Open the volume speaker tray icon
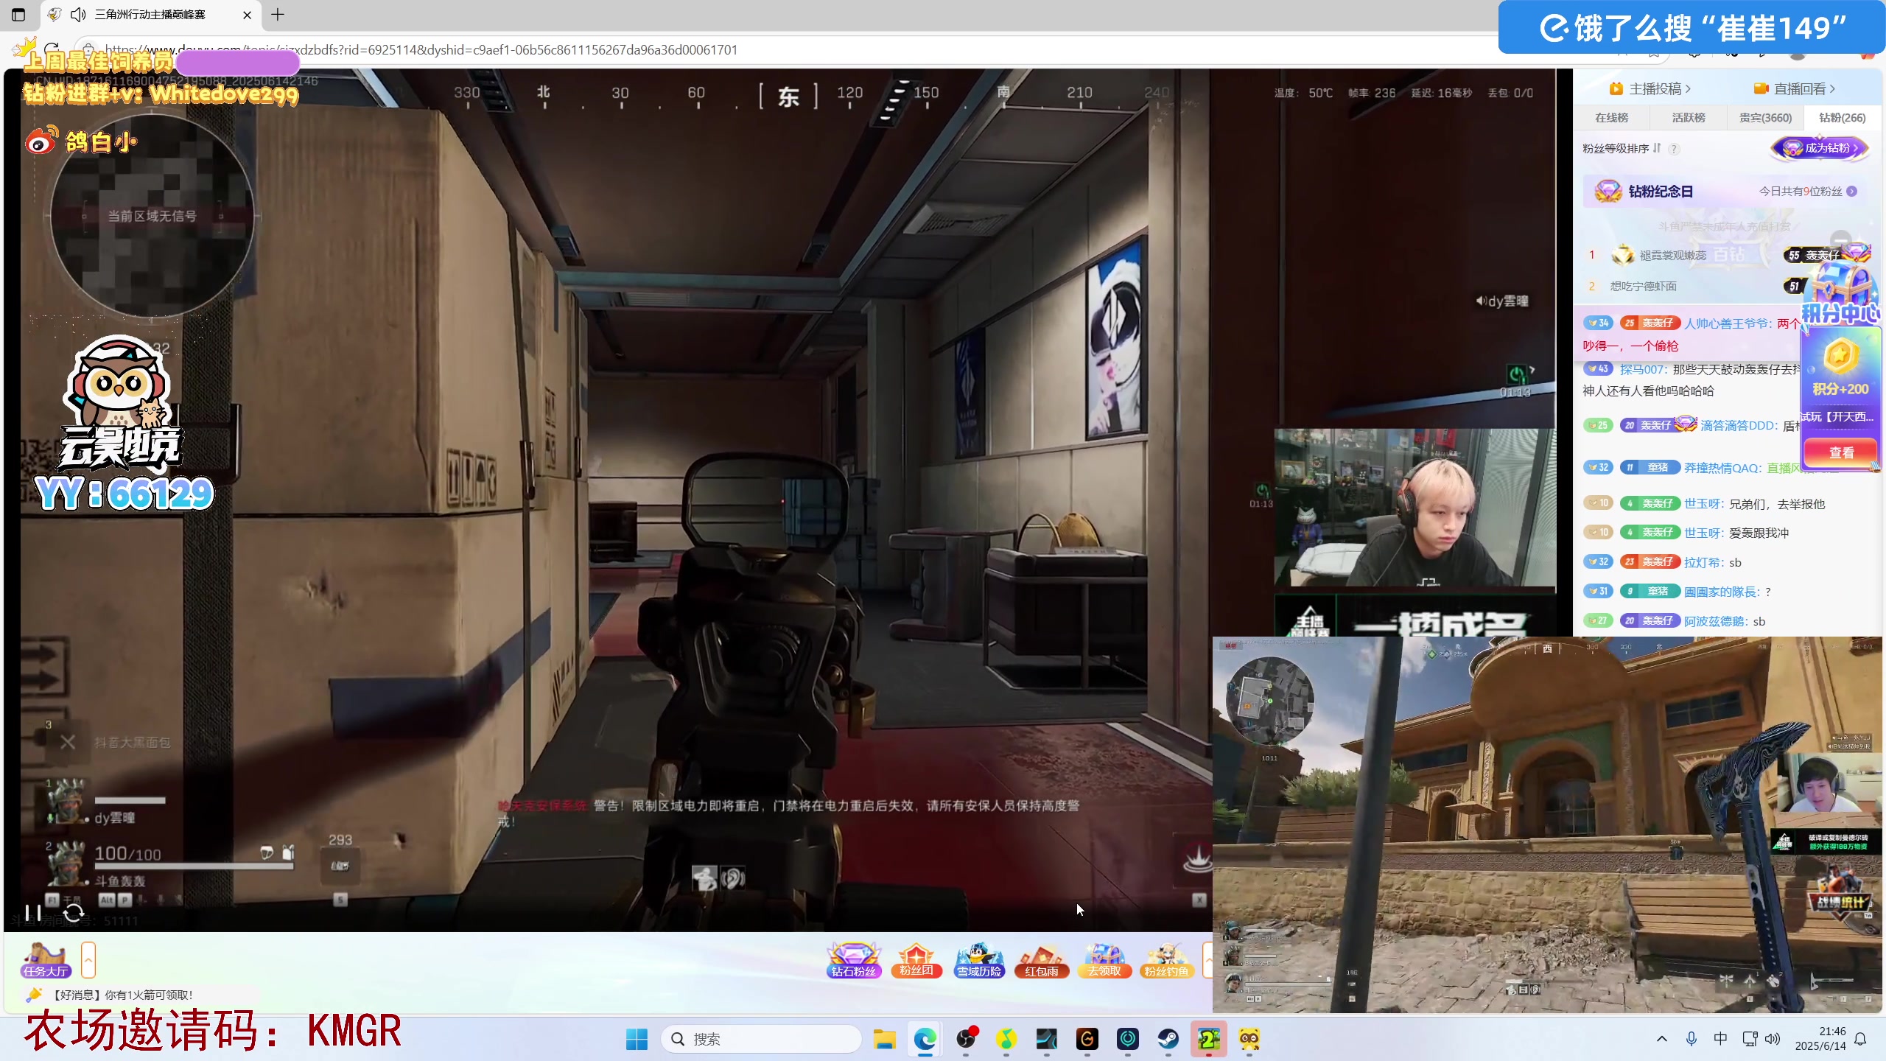Viewport: 1886px width, 1061px height. [x=1773, y=1039]
